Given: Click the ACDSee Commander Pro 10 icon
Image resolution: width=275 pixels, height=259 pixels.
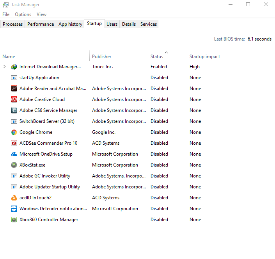Looking at the screenshot, I should (x=14, y=143).
